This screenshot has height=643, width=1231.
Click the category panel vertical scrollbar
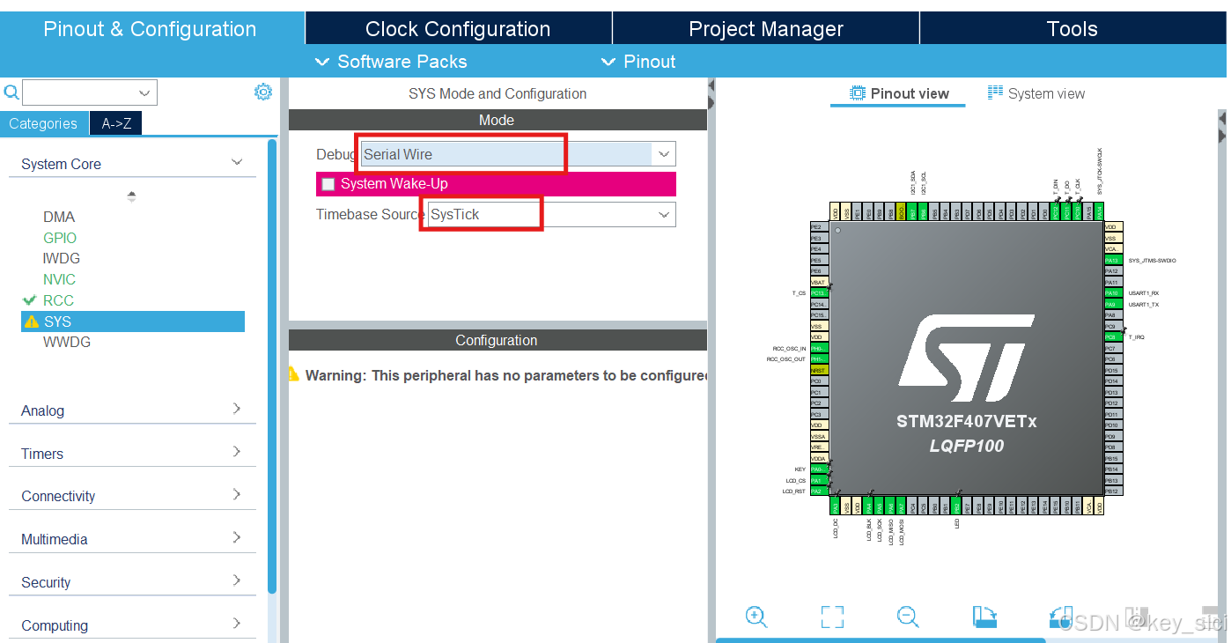pyautogui.click(x=272, y=366)
